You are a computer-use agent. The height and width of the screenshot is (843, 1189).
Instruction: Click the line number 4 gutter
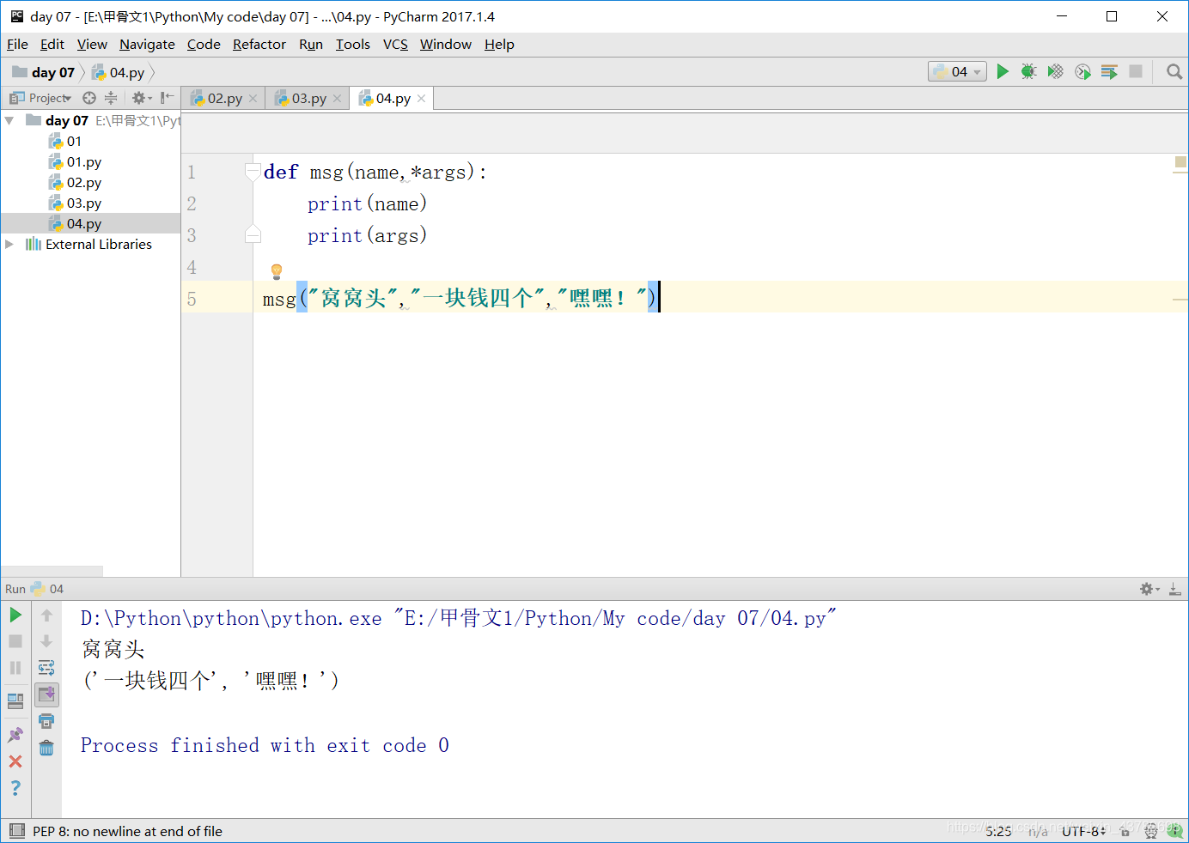click(x=192, y=267)
